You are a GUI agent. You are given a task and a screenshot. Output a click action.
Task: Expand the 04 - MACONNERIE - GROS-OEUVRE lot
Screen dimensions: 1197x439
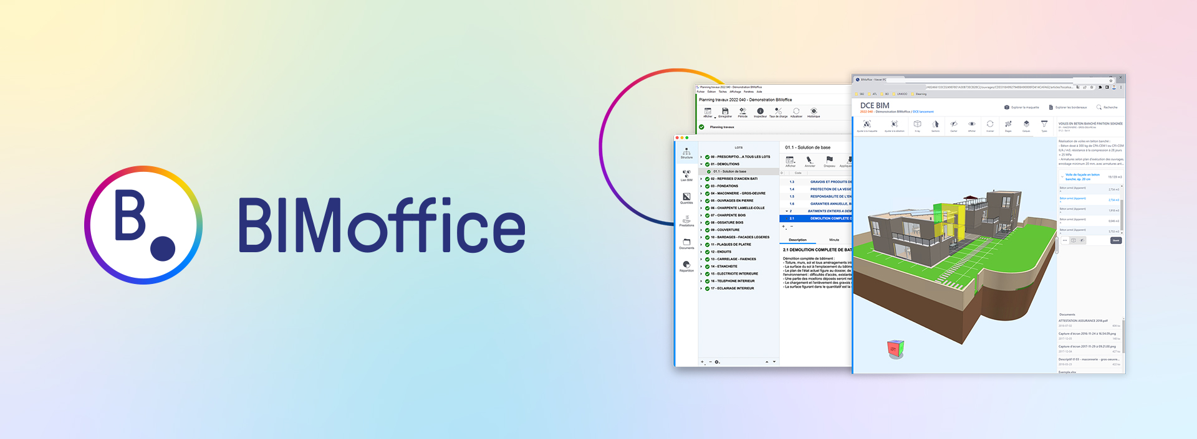[701, 194]
